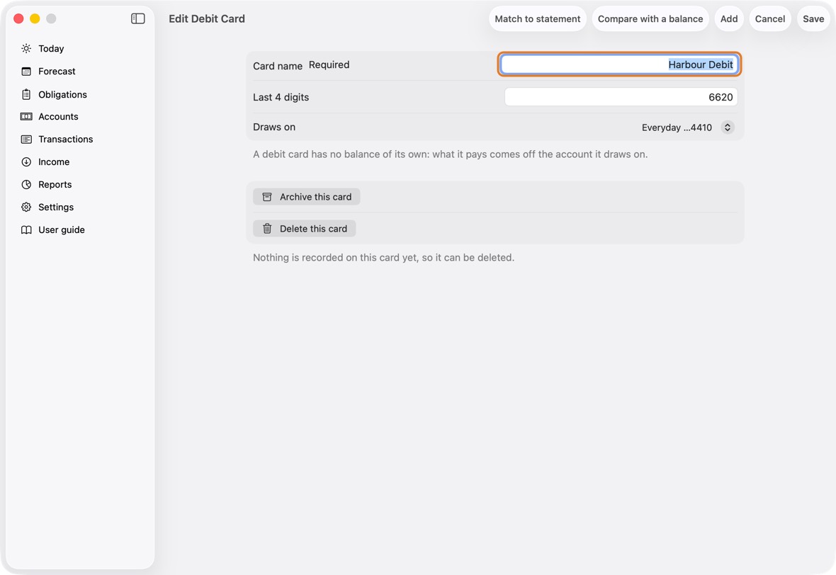Click the 'Required' hint text
This screenshot has width=836, height=575.
pyautogui.click(x=329, y=64)
